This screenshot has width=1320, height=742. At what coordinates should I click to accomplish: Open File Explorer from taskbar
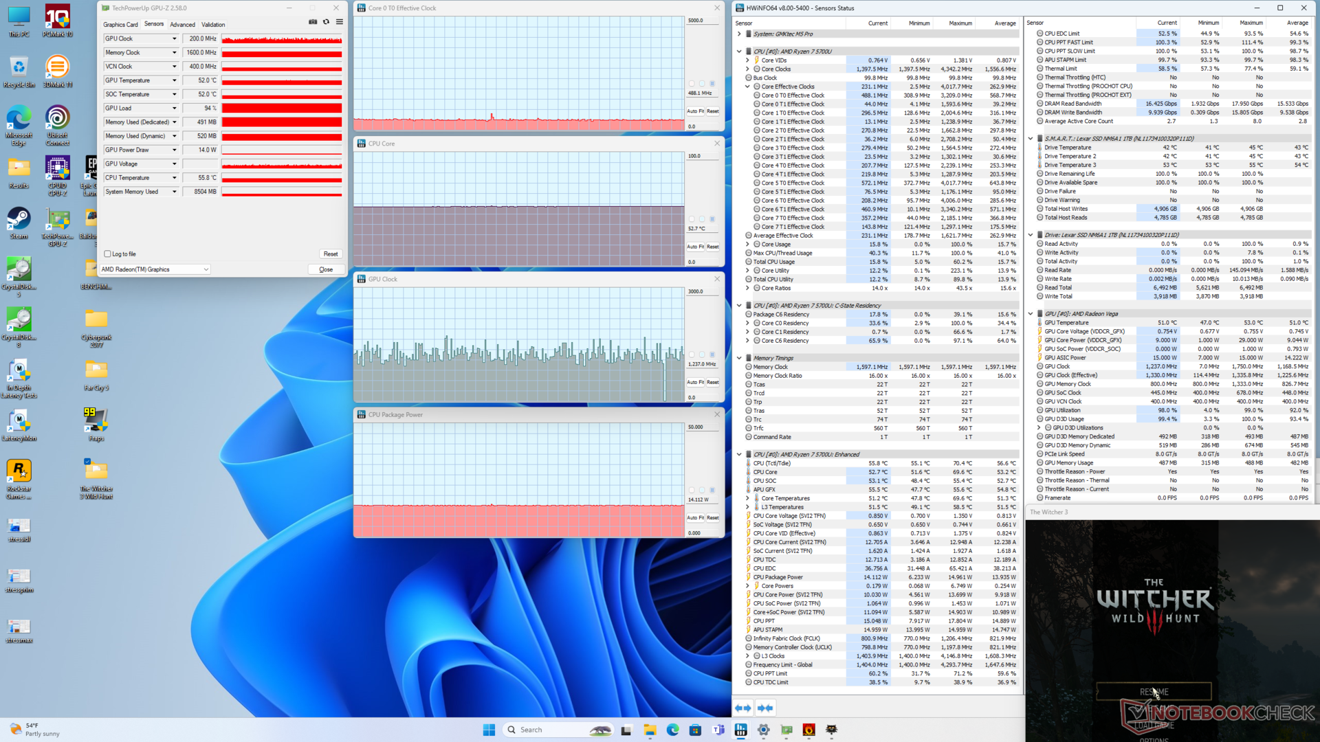click(x=650, y=730)
